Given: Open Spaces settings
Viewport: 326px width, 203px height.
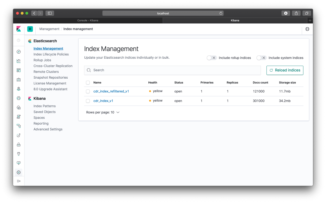Looking at the screenshot, I should pos(39,118).
